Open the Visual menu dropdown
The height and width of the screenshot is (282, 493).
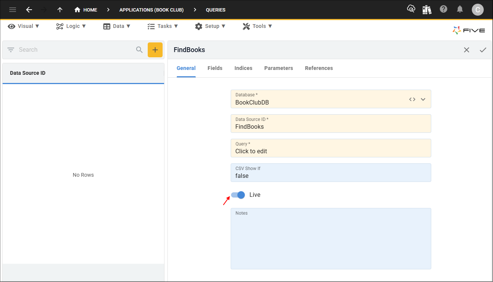(24, 26)
